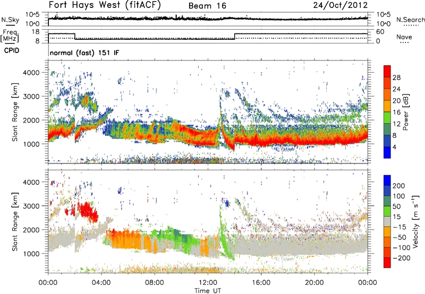Click the 'Freq. [MHz]' axis label
The height and width of the screenshot is (294, 425).
pos(10,36)
